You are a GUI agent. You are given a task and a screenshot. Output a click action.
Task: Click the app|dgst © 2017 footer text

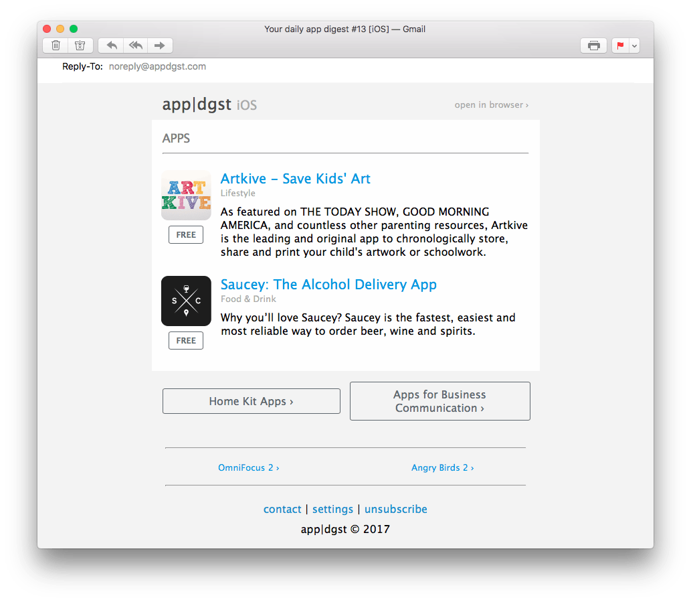[x=345, y=529]
